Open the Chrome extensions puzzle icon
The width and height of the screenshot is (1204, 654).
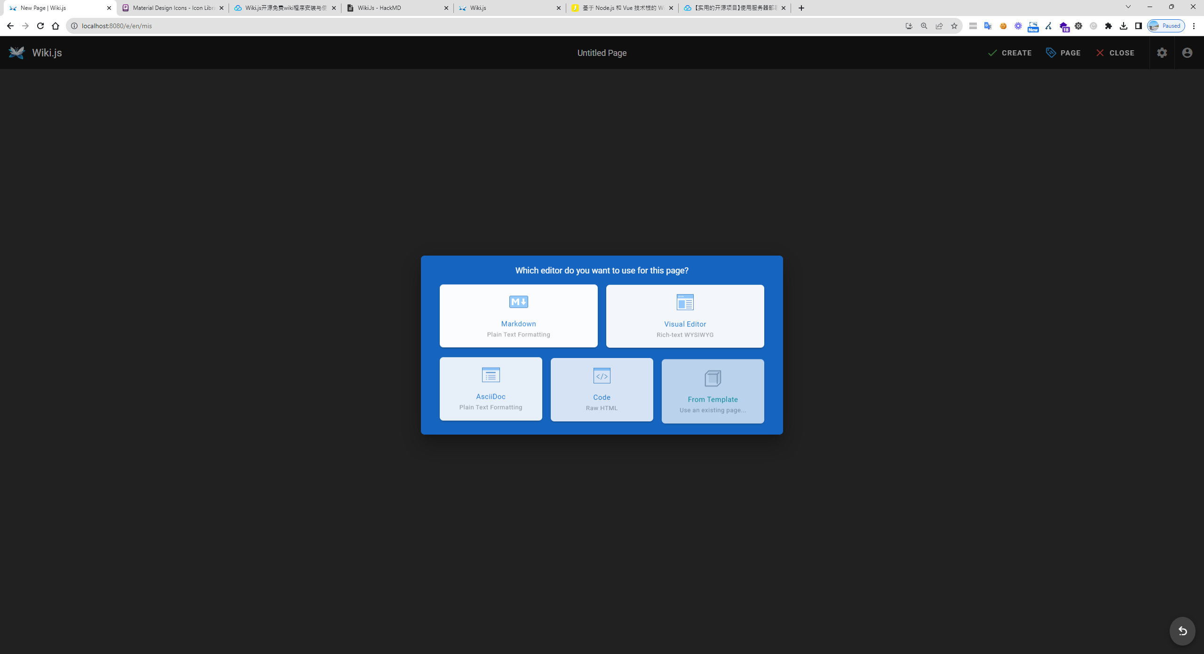[x=1109, y=26]
